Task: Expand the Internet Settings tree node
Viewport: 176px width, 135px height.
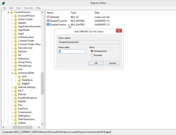Action: pyautogui.click(x=12, y=87)
